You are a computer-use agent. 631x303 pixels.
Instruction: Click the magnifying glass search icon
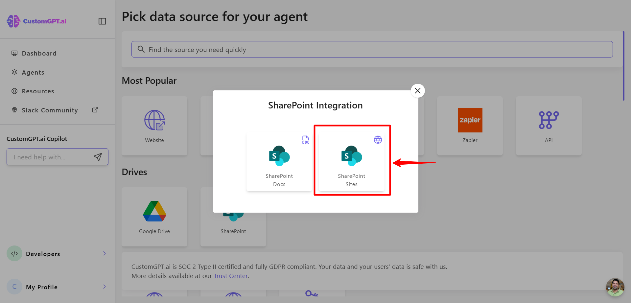(141, 49)
